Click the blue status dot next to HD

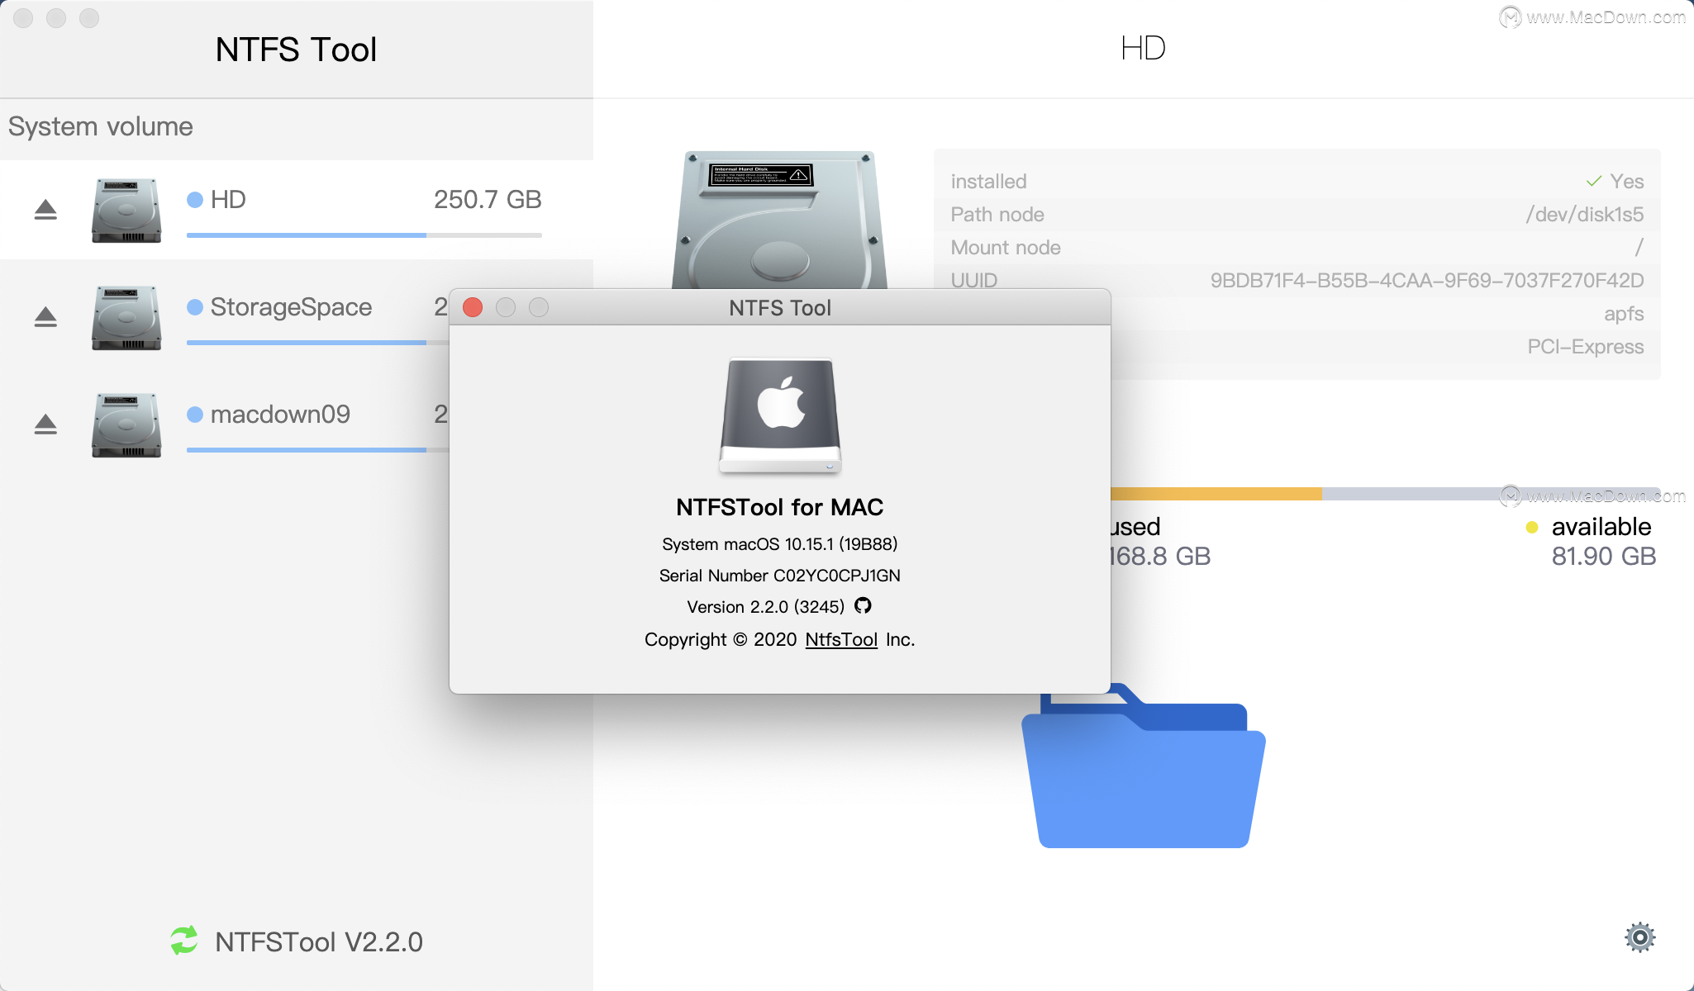click(195, 200)
